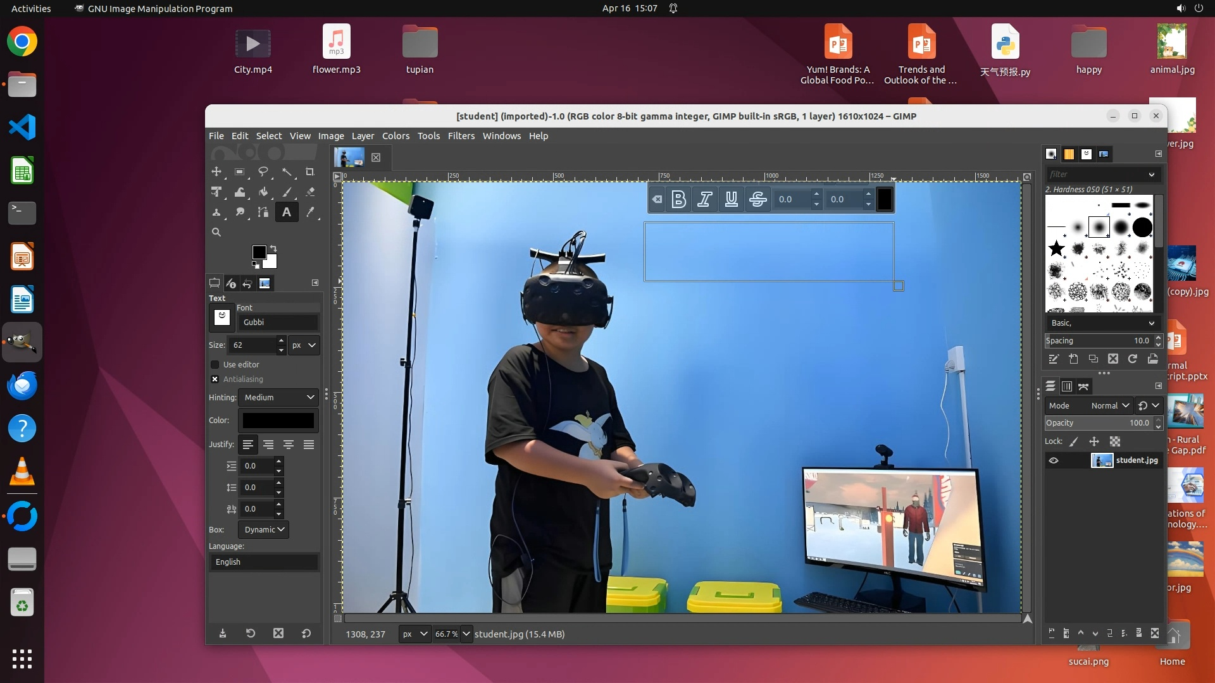Toggle the Antialiasing checkbox
This screenshot has height=683, width=1215.
click(215, 379)
